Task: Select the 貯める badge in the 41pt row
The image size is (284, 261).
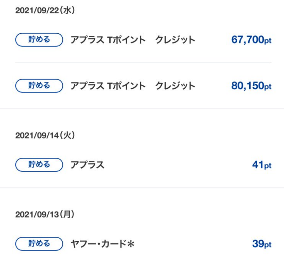Action: click(39, 165)
